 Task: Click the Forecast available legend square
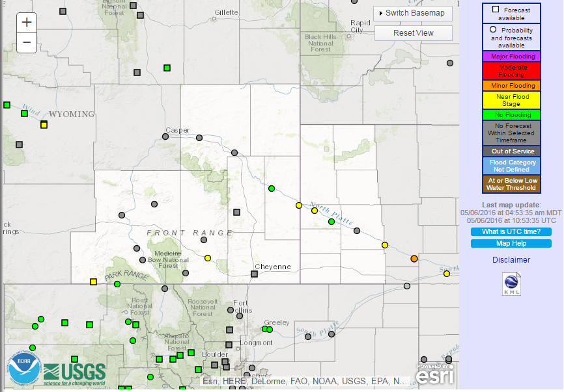click(496, 9)
